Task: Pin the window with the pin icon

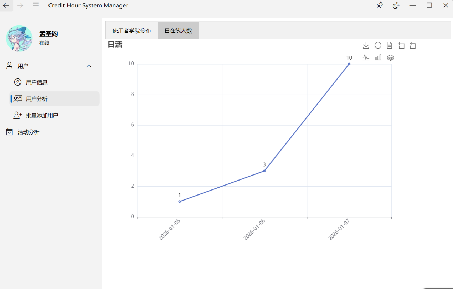Action: click(380, 5)
